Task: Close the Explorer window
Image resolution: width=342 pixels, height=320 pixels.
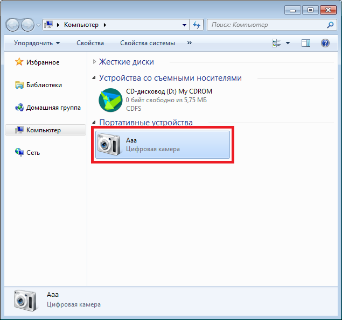Action: (328, 10)
